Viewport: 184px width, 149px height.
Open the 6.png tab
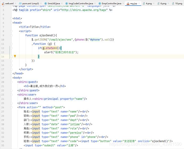click(163, 3)
